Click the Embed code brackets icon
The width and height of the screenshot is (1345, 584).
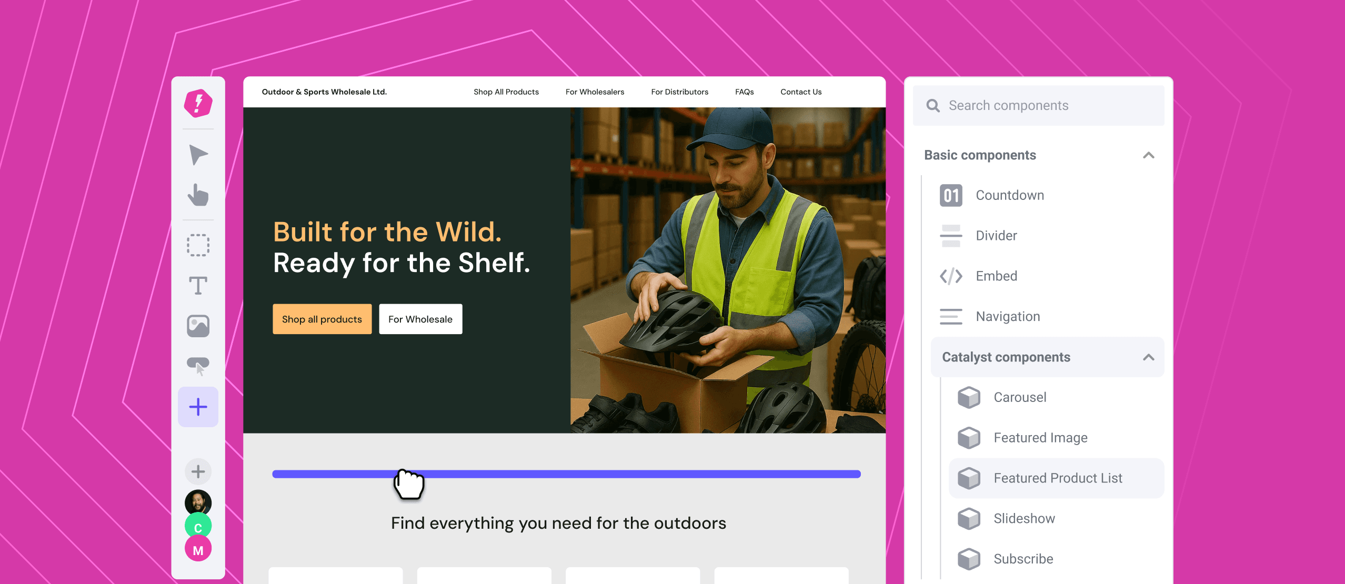[x=951, y=276]
